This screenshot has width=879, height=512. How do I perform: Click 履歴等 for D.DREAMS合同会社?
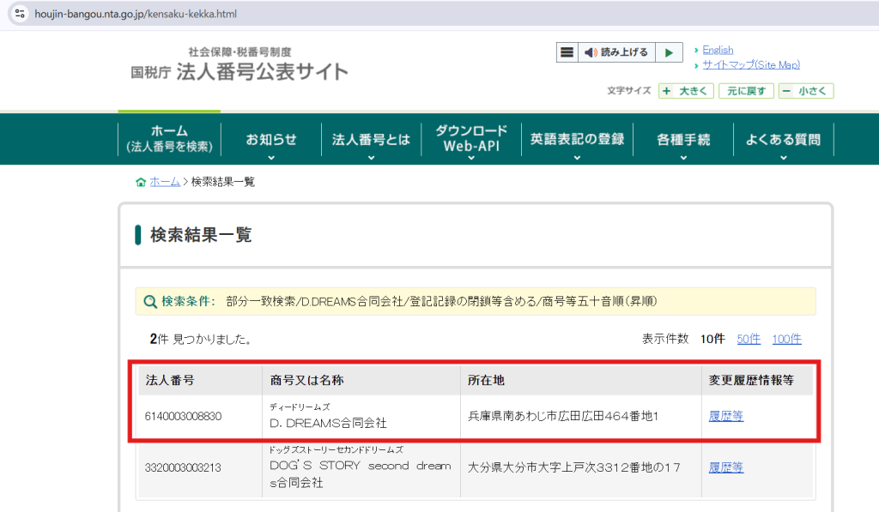coord(725,416)
